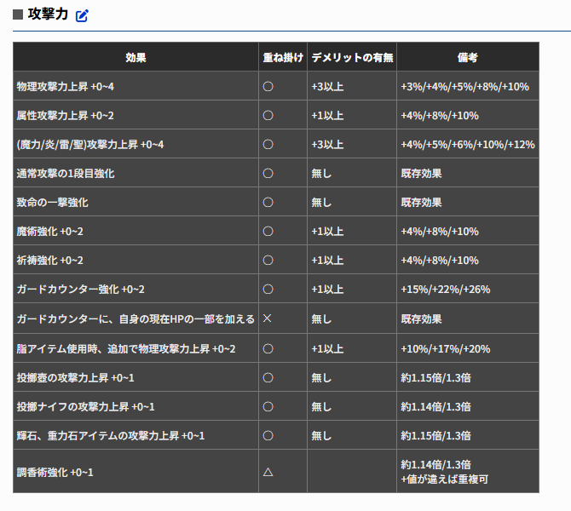The width and height of the screenshot is (571, 511).
Task: Select the ガードカウンター強化 +0~2 cell
Action: pos(136,290)
